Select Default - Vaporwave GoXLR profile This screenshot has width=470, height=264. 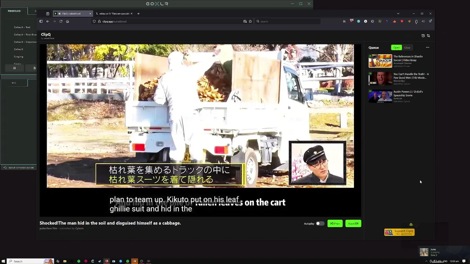[25, 42]
